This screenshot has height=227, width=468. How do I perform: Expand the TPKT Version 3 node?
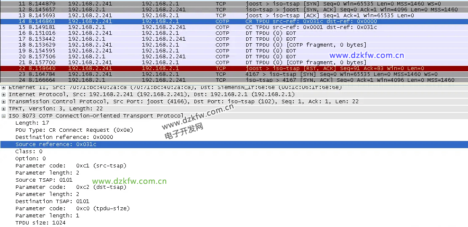click(x=4, y=109)
